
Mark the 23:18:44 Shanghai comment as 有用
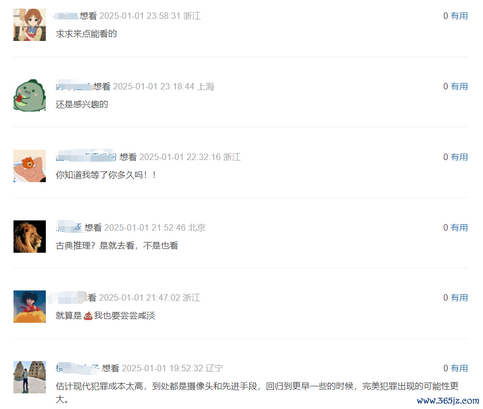tap(459, 86)
